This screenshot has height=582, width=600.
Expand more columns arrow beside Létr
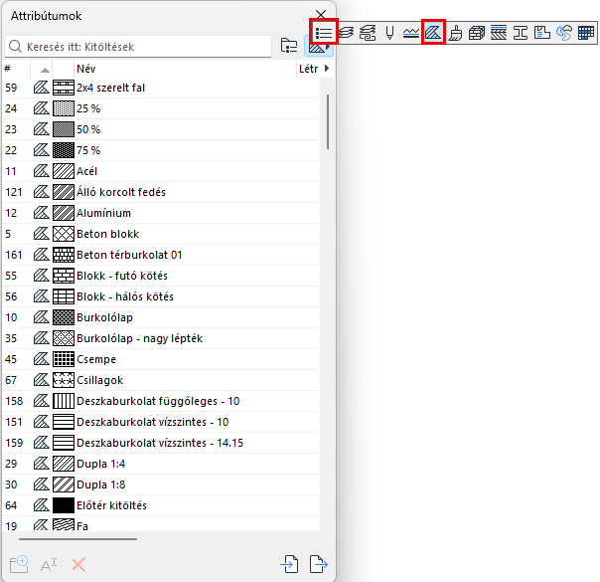point(327,69)
